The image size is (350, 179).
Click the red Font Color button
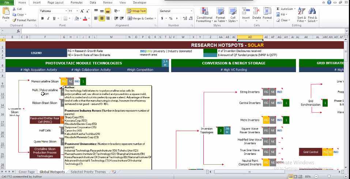point(85,18)
